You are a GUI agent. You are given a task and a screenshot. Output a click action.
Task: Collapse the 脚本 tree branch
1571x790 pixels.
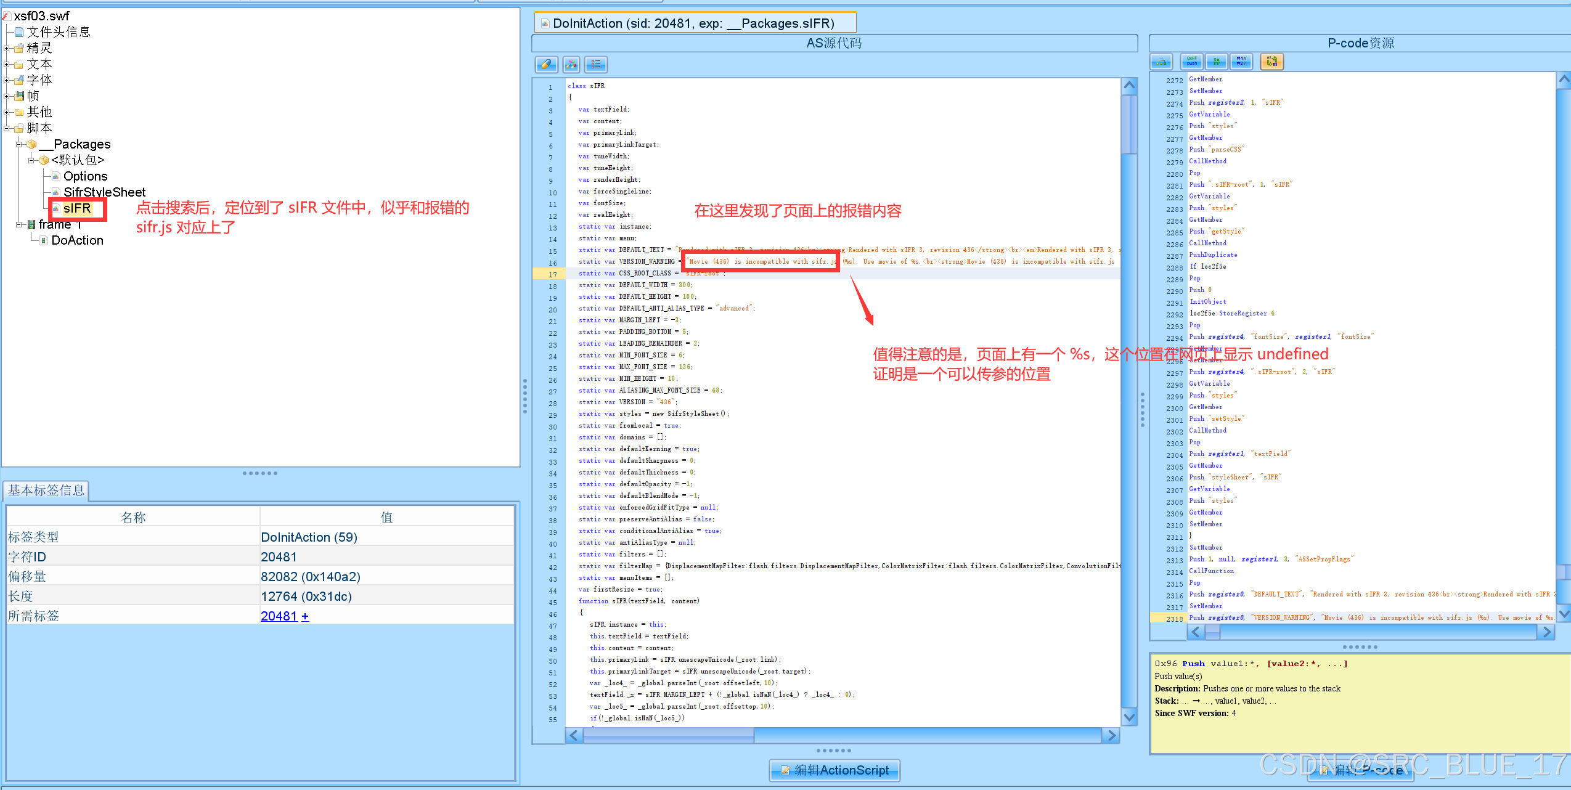(6, 128)
